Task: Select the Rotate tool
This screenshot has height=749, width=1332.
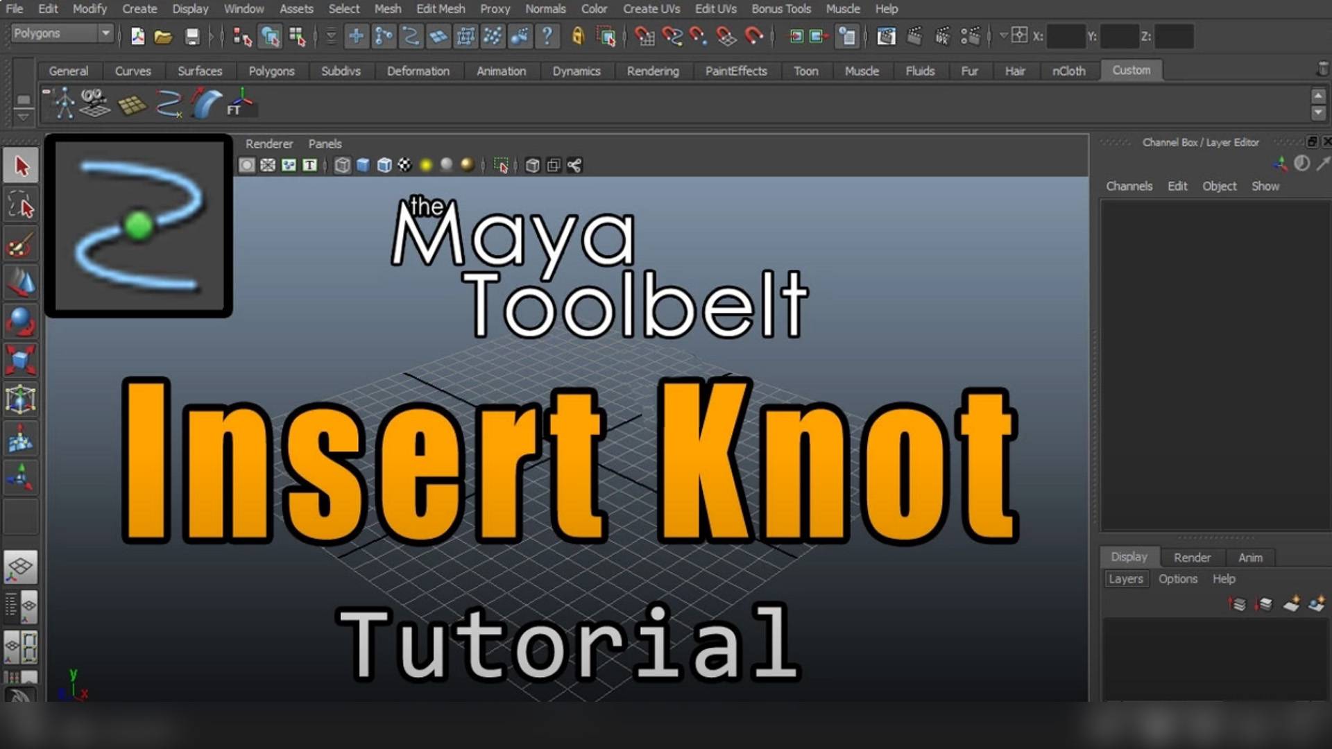Action: [21, 322]
